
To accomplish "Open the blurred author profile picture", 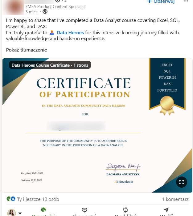I will (13, 7).
